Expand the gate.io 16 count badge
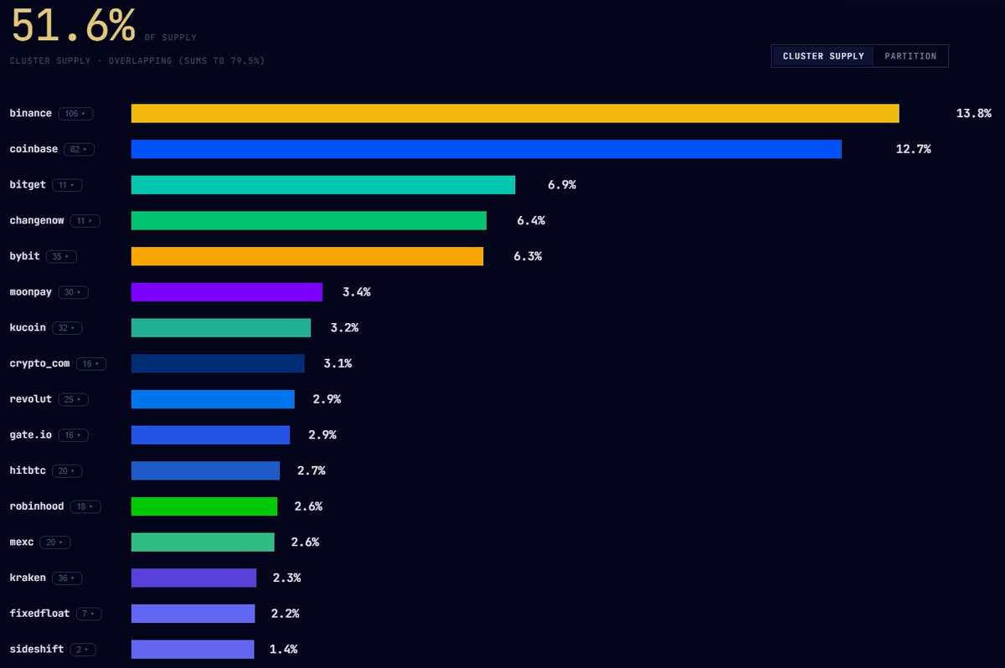 click(x=73, y=435)
